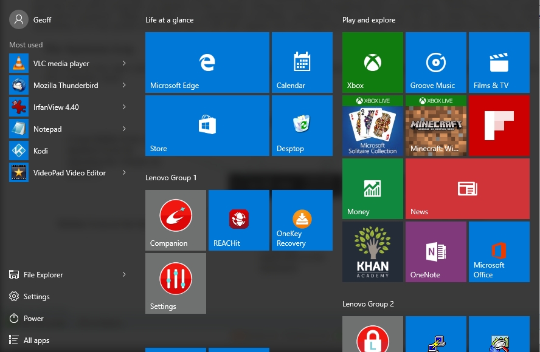Open the OneNote tile
This screenshot has height=352, width=540.
click(x=435, y=252)
